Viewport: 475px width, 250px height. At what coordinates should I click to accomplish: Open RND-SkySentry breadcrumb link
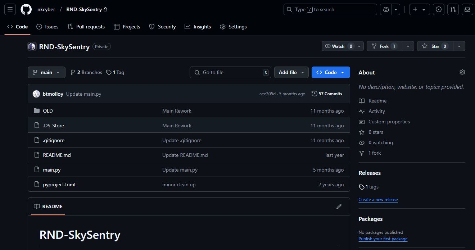84,9
